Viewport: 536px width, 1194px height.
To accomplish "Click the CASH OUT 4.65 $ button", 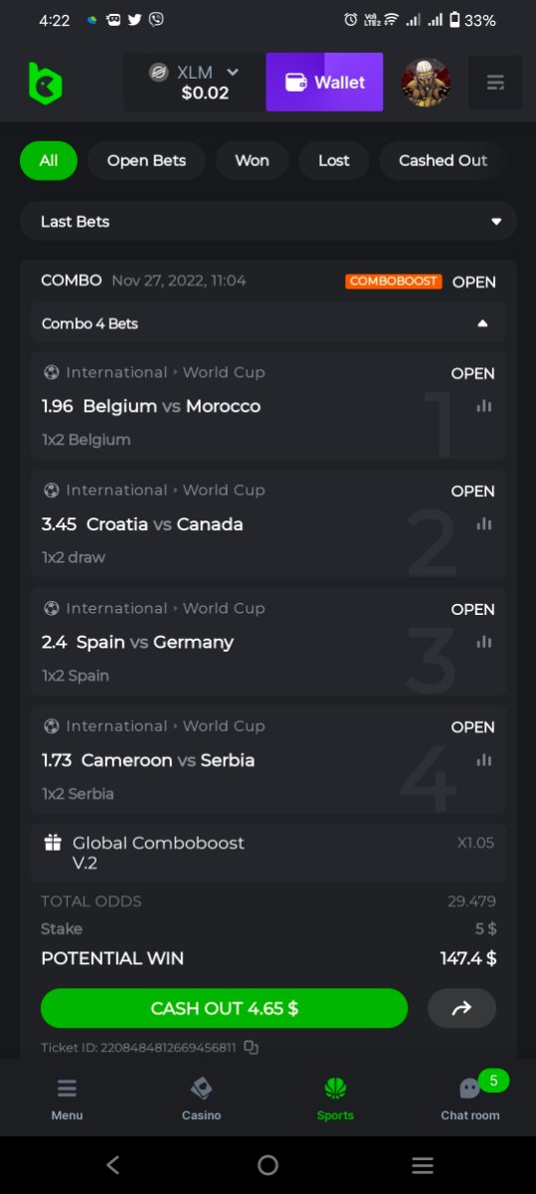I will (x=224, y=1008).
